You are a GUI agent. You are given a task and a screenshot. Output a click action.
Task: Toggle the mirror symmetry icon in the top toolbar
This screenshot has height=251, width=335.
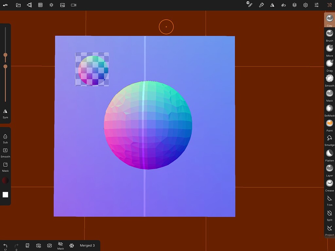coord(272,5)
